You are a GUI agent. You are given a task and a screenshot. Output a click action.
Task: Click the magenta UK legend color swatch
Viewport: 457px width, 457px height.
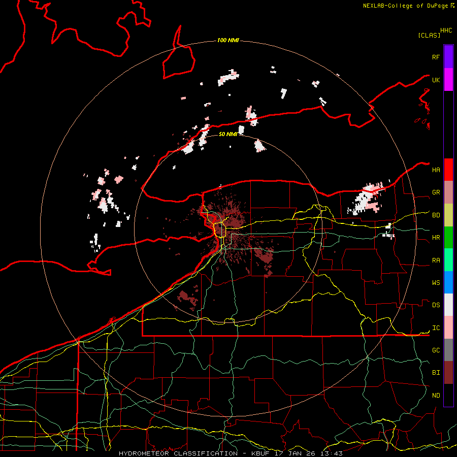tap(448, 80)
